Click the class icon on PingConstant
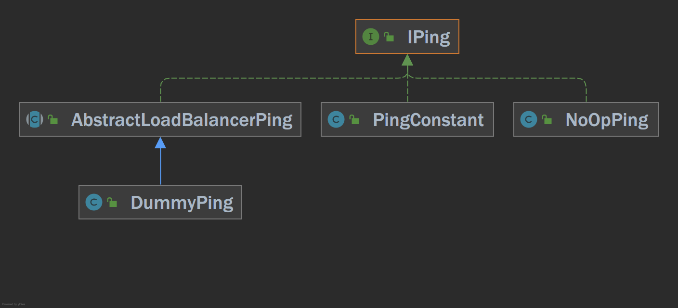Screen dimensions: 678x308 [336, 119]
